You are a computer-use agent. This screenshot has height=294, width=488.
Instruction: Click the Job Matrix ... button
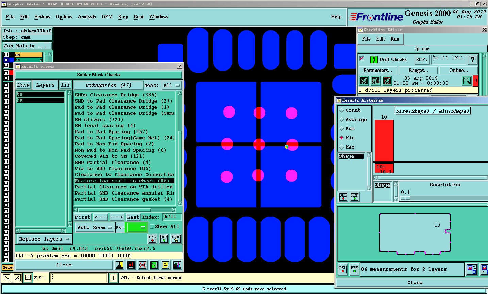(27, 46)
